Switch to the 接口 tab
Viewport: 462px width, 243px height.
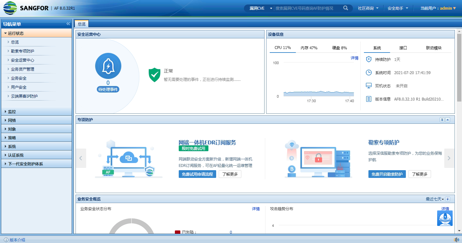point(403,48)
